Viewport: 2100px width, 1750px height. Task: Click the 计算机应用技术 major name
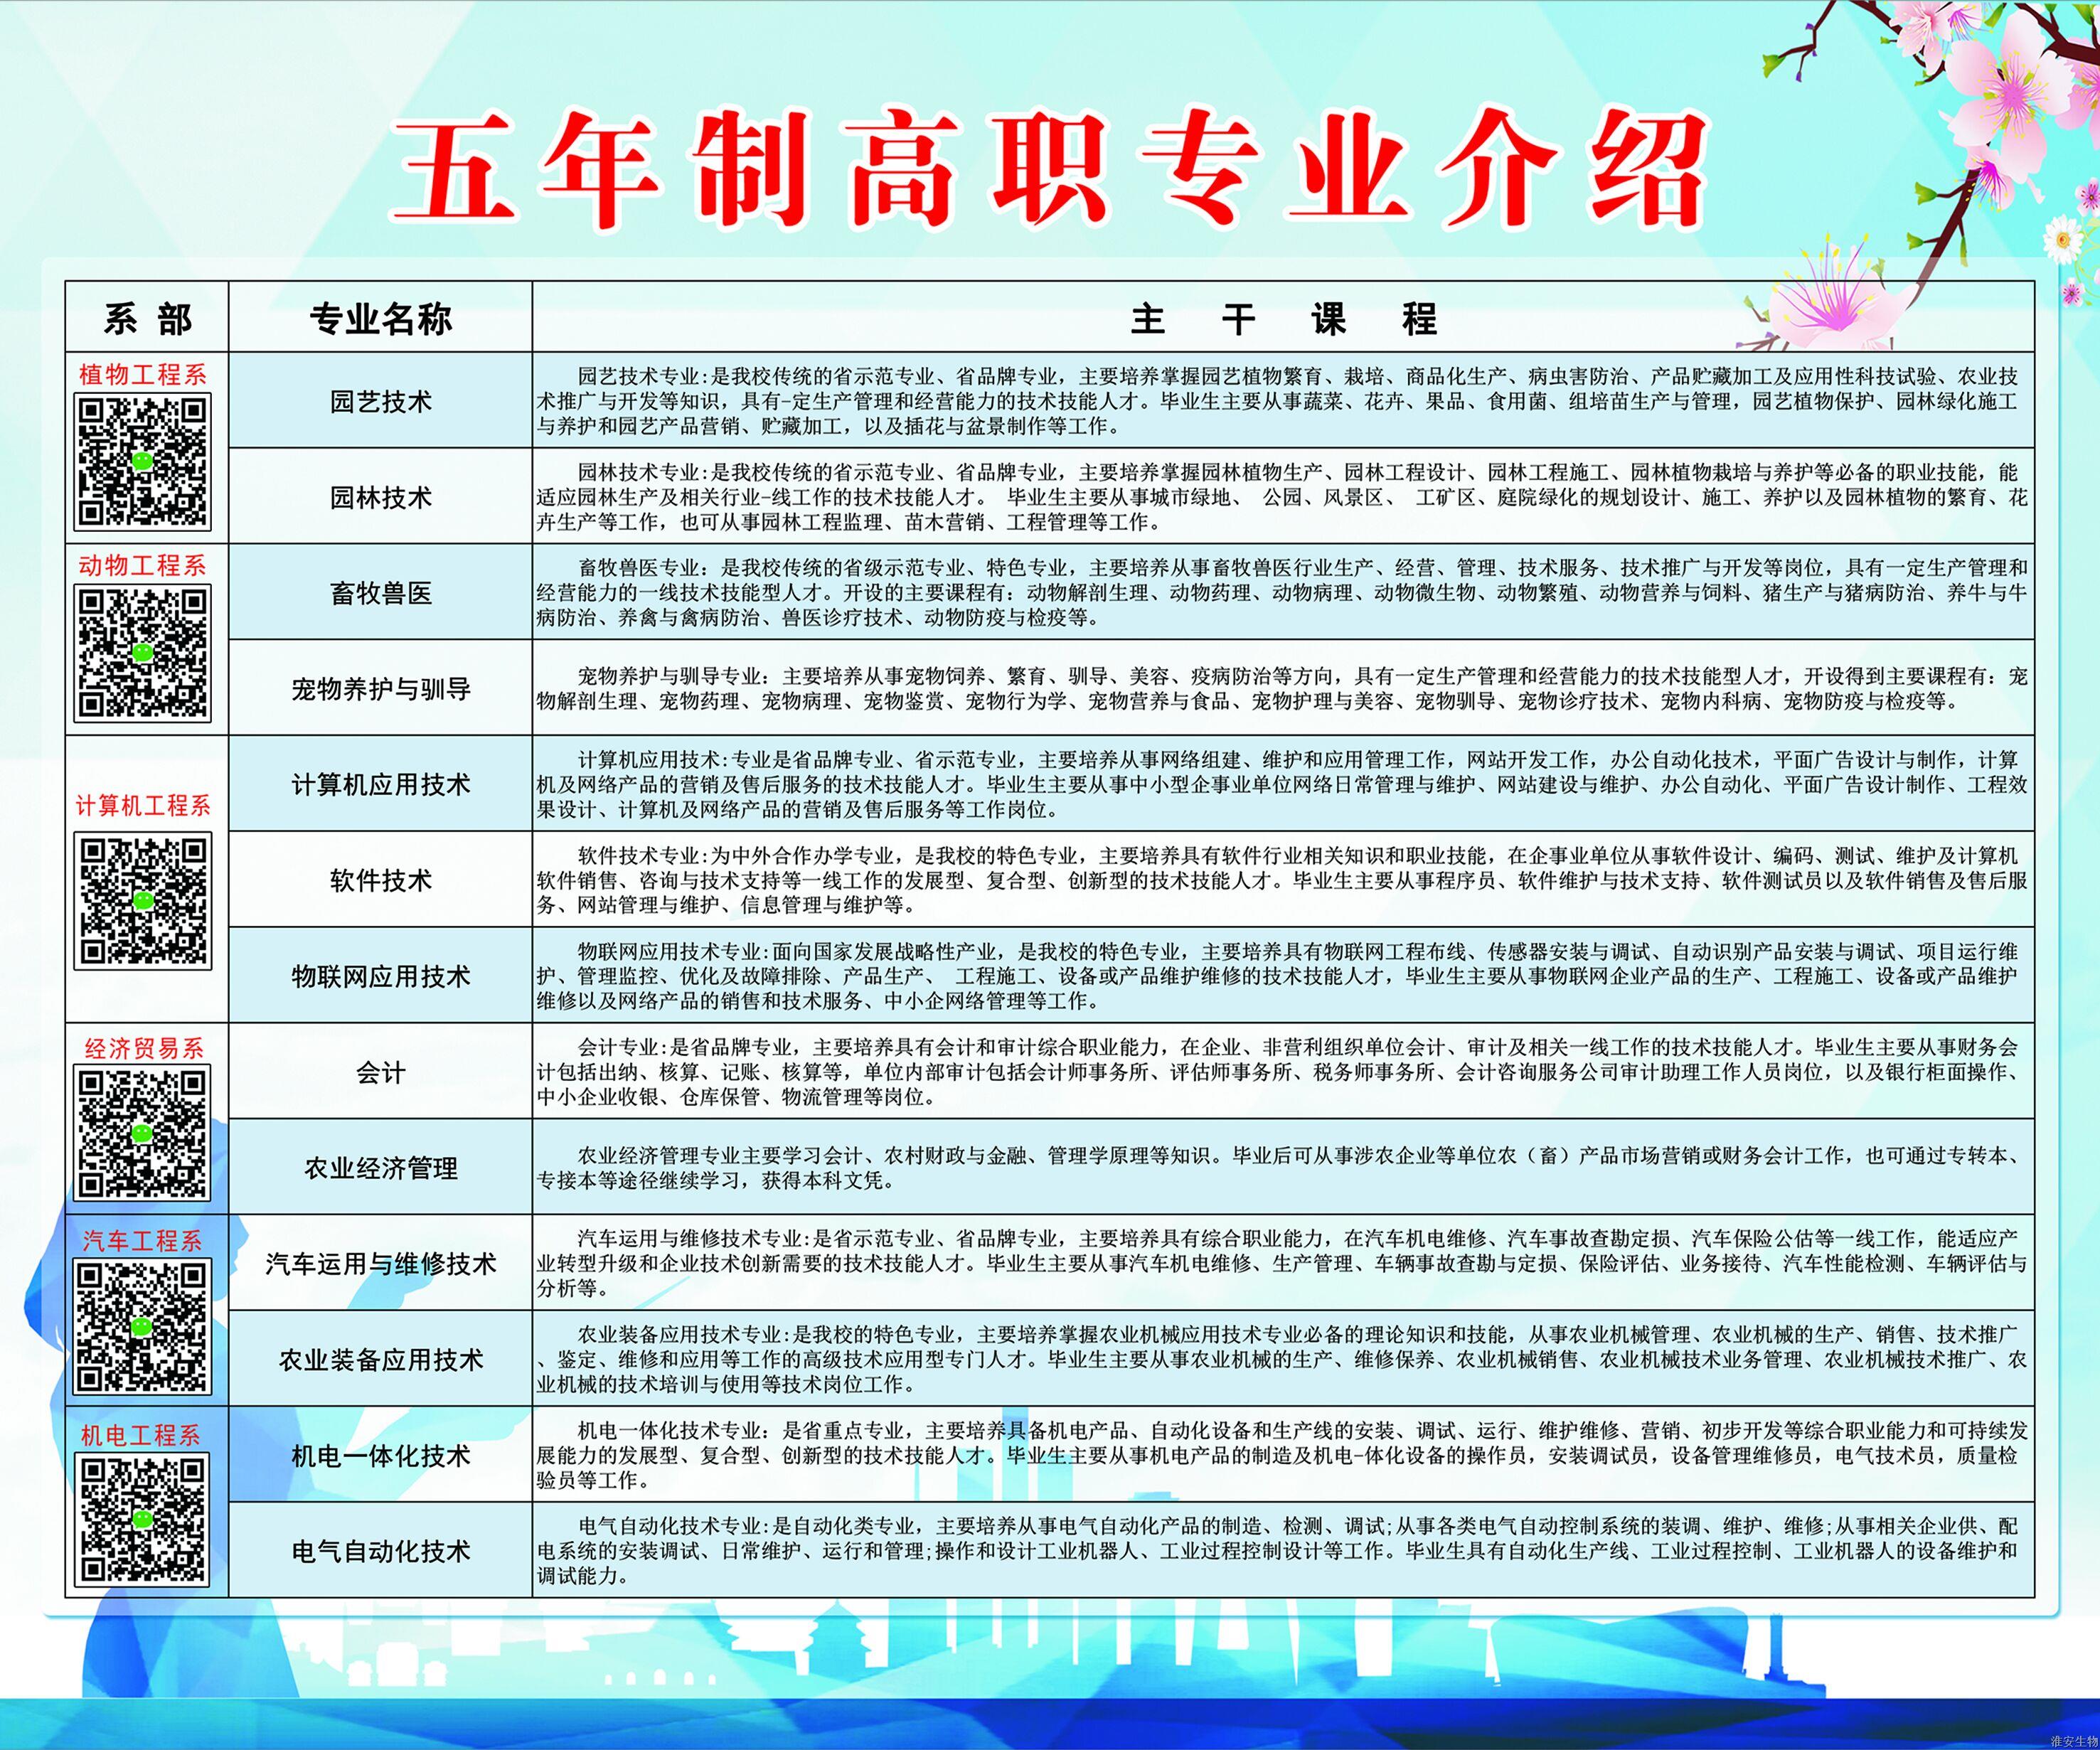click(x=380, y=785)
